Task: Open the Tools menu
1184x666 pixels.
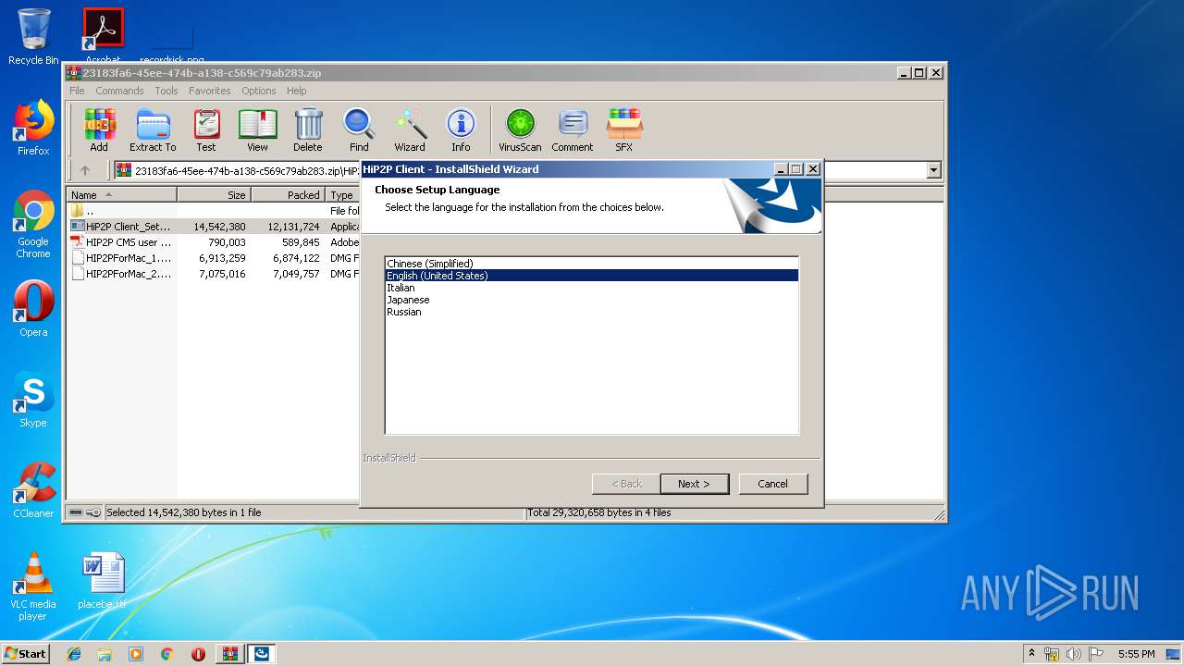Action: (166, 91)
